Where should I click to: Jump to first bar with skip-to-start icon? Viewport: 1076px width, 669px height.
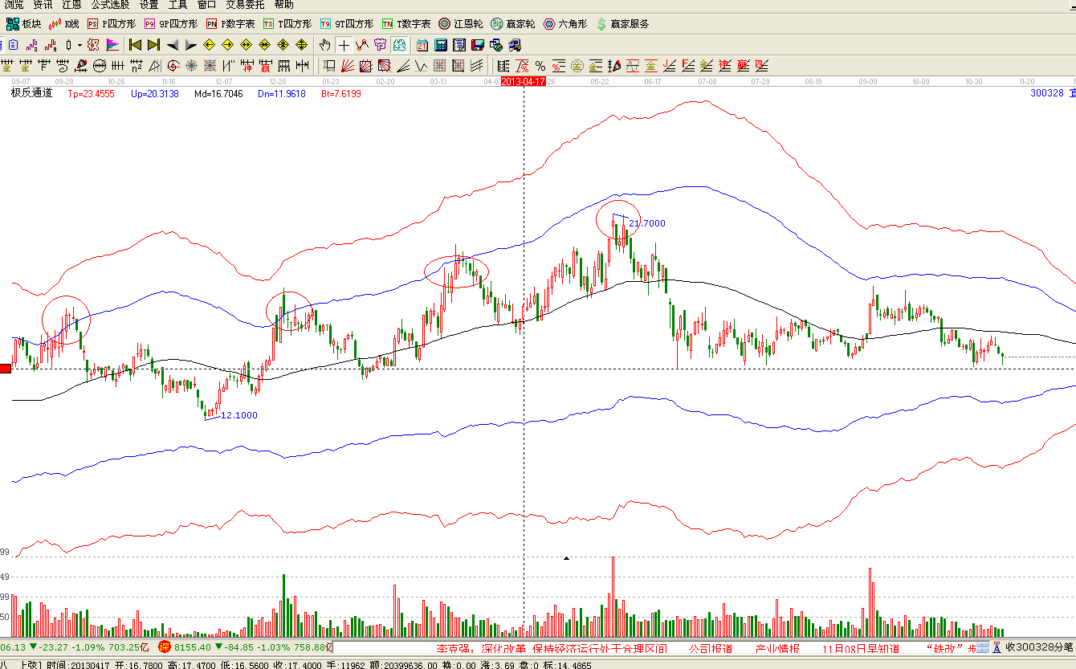(x=135, y=45)
